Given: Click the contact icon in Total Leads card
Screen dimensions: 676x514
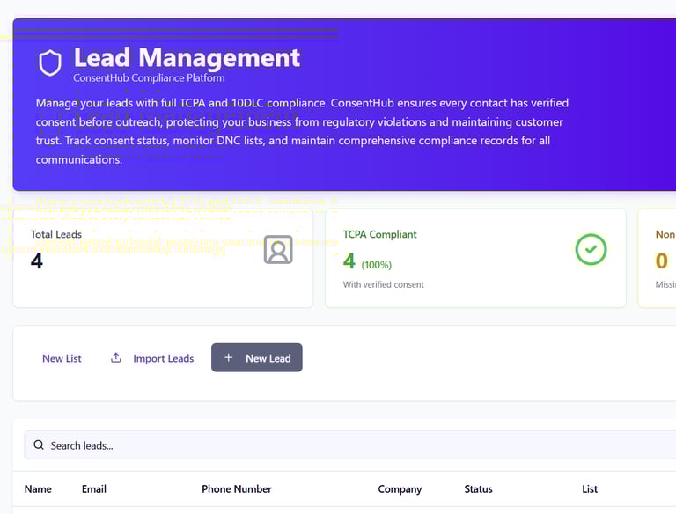Looking at the screenshot, I should click(278, 249).
